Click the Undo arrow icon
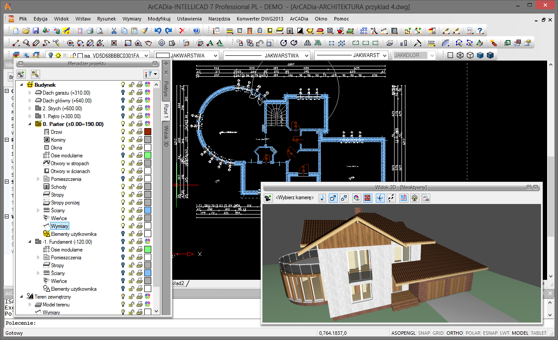 tap(158, 31)
